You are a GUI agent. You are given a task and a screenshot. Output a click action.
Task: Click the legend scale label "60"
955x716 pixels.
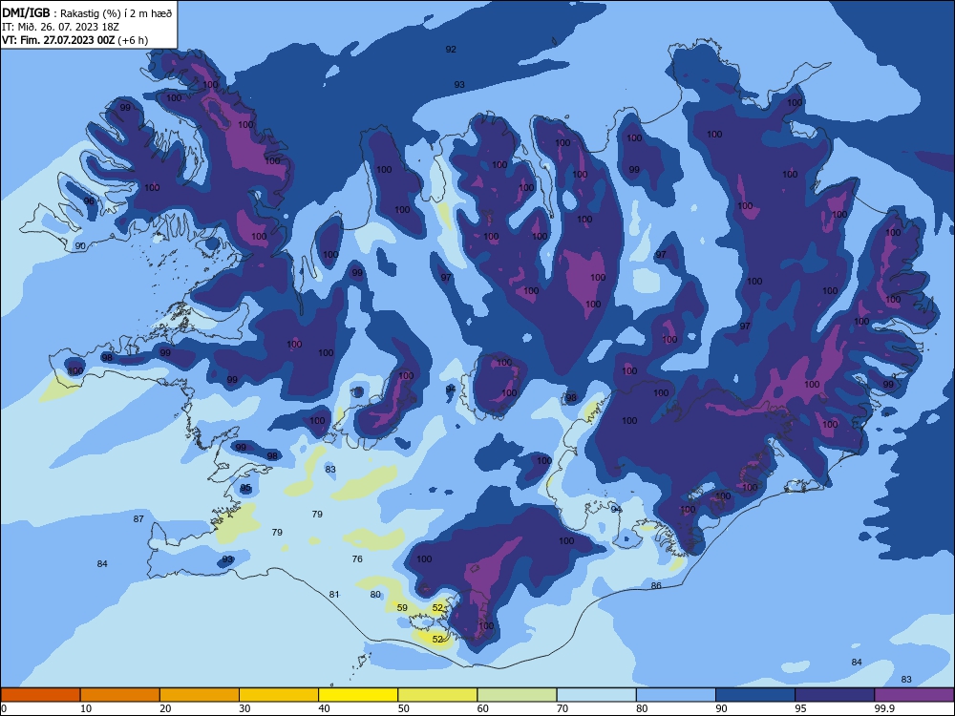483,708
